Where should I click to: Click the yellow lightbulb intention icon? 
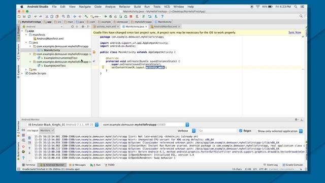click(x=103, y=67)
